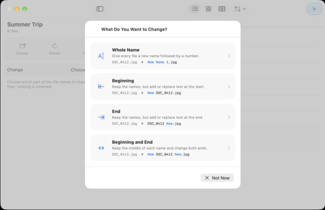
Task: Toggle the sidebar panel icon
Action: 100,9
